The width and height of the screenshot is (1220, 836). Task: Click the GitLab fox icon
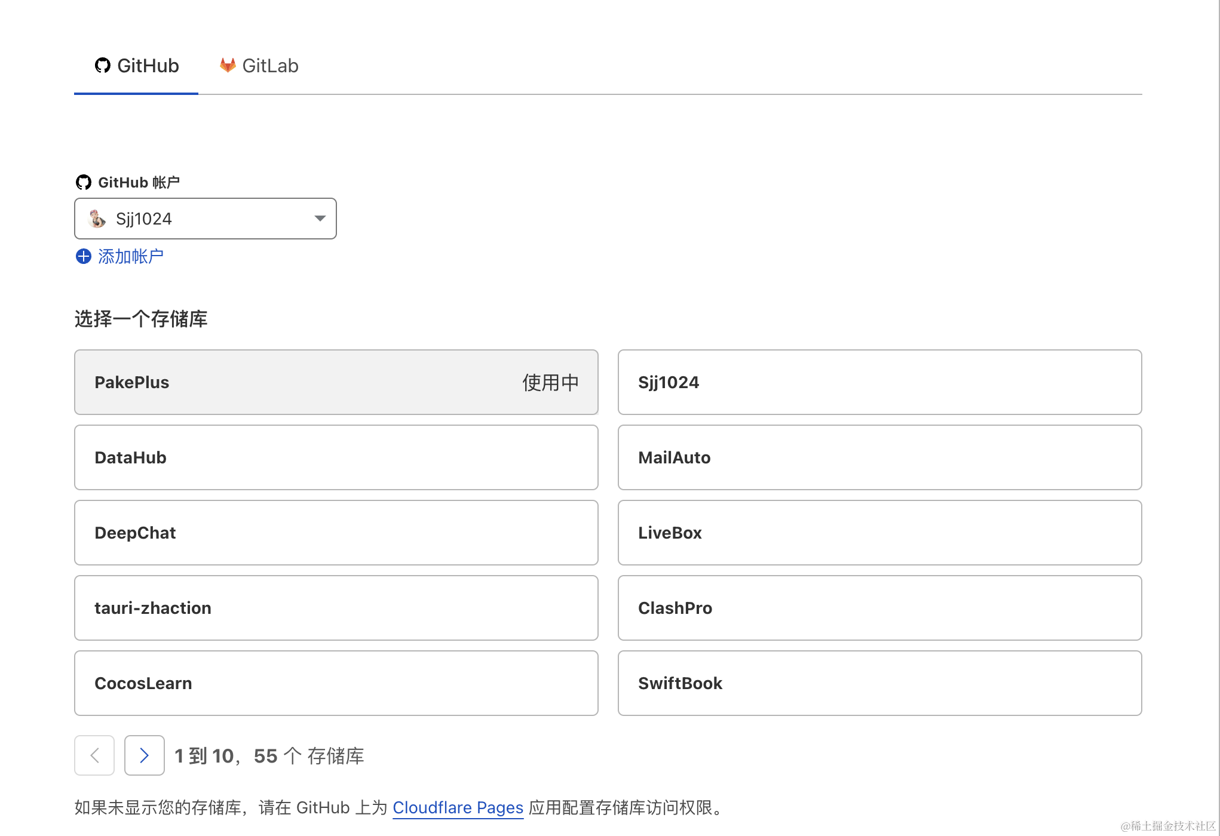point(227,66)
